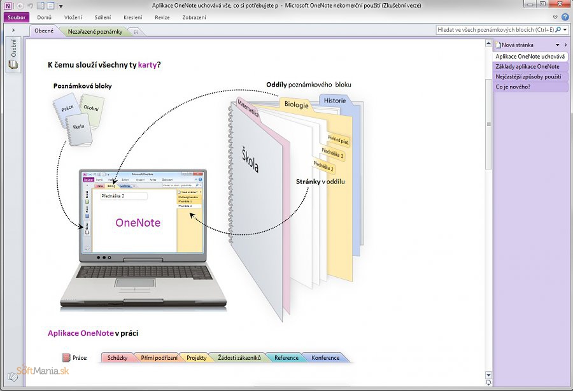Click the Konference tab in the illustration
Screen dimensions: 573x391
click(x=325, y=358)
